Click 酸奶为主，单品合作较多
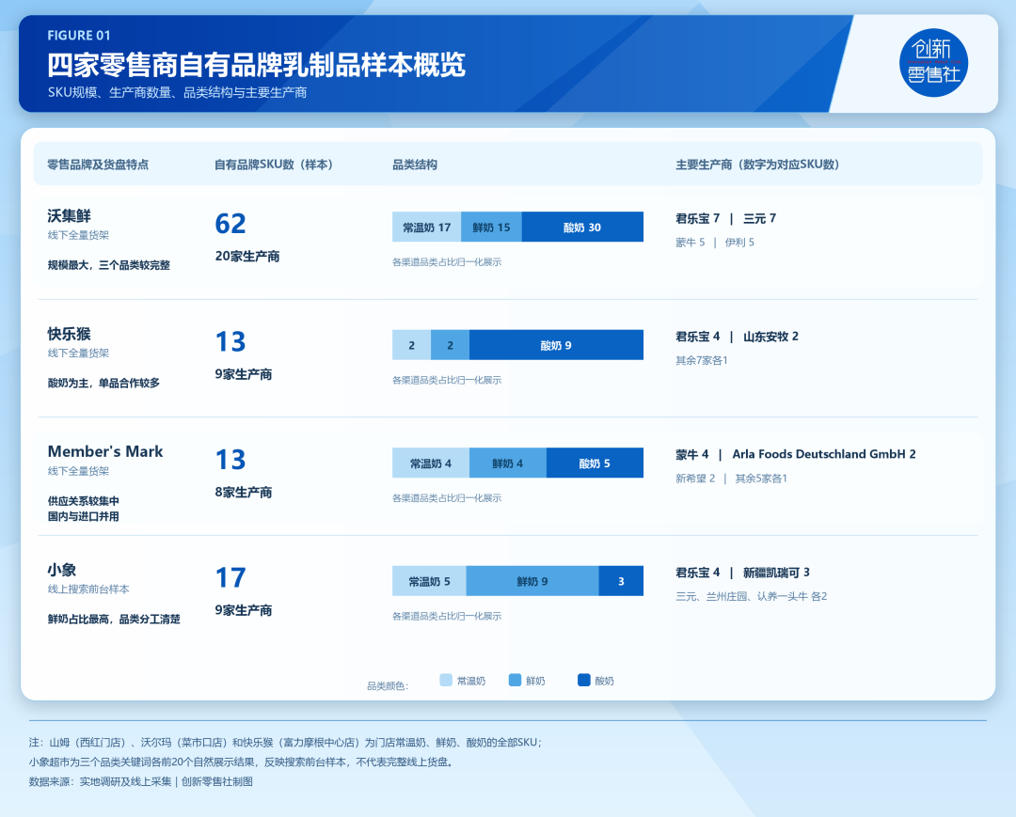The height and width of the screenshot is (817, 1016). [103, 383]
